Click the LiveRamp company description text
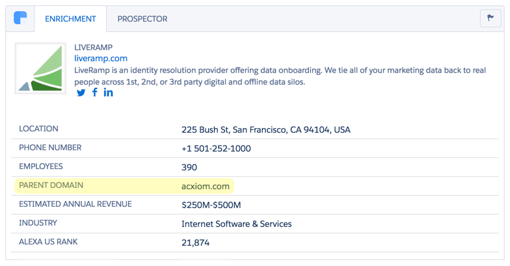Viewport: 510px width, 266px height. (280, 76)
